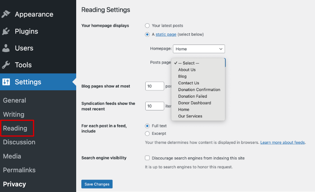This screenshot has height=192, width=315.
Task: Enable discourage search engines checkbox
Action: pos(147,158)
